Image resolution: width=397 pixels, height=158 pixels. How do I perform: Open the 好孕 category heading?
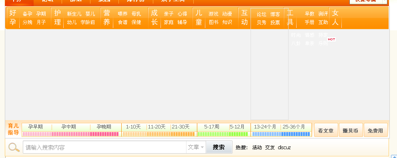(13, 18)
